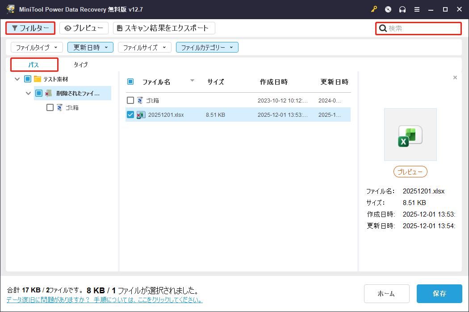
Task: Collapse the テスト素材 tree node
Action: [17, 78]
